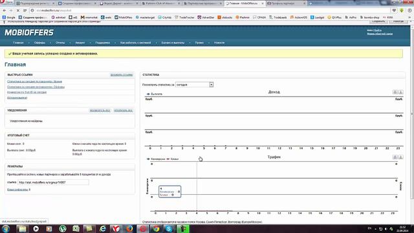
Task: Click the download icon on the Доход chart
Action: tap(400, 92)
